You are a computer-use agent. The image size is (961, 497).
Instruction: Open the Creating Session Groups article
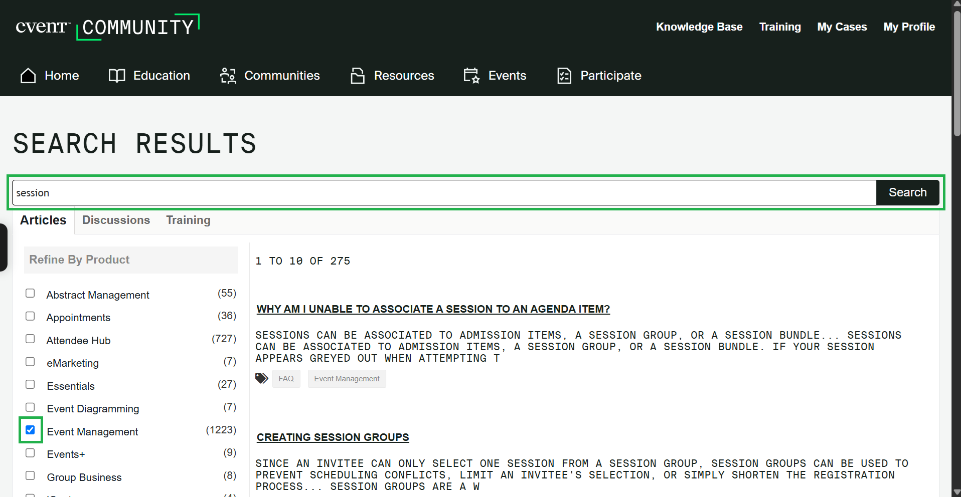click(333, 437)
